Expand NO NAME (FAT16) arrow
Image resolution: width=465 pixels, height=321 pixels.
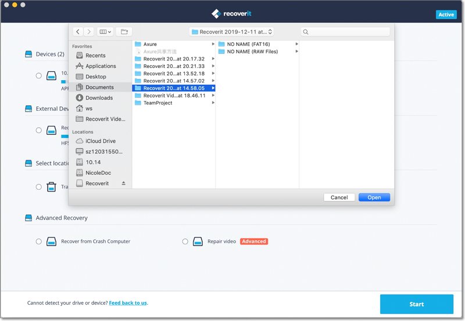296,44
